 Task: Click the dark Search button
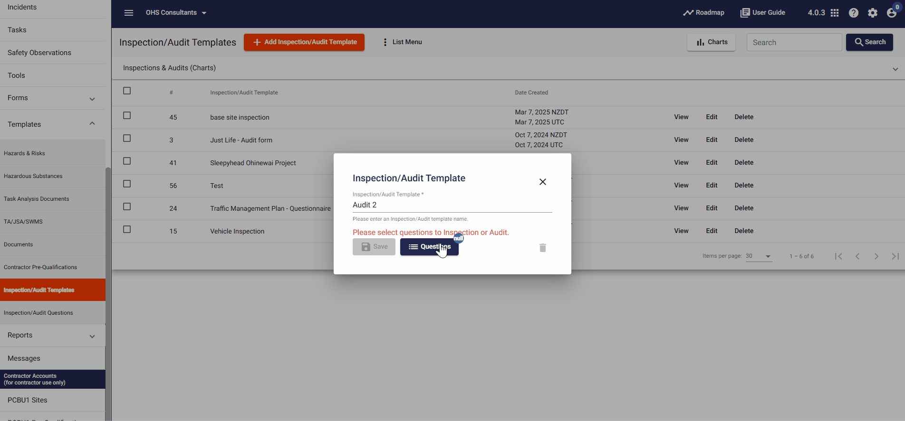[869, 42]
